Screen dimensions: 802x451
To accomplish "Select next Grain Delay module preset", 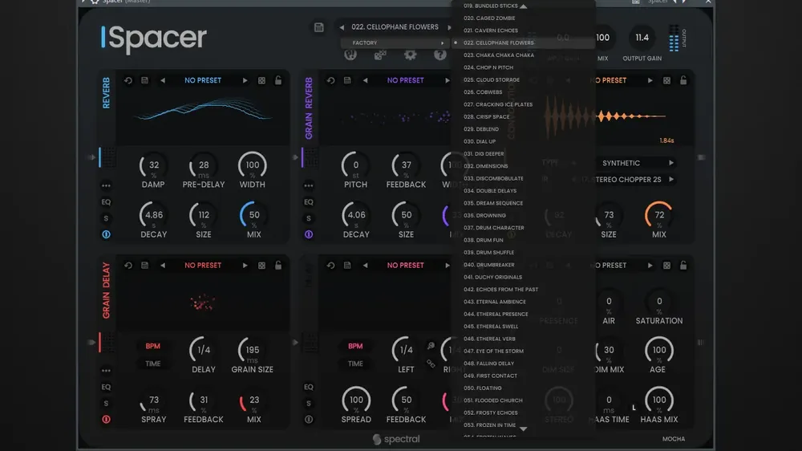I will [245, 265].
